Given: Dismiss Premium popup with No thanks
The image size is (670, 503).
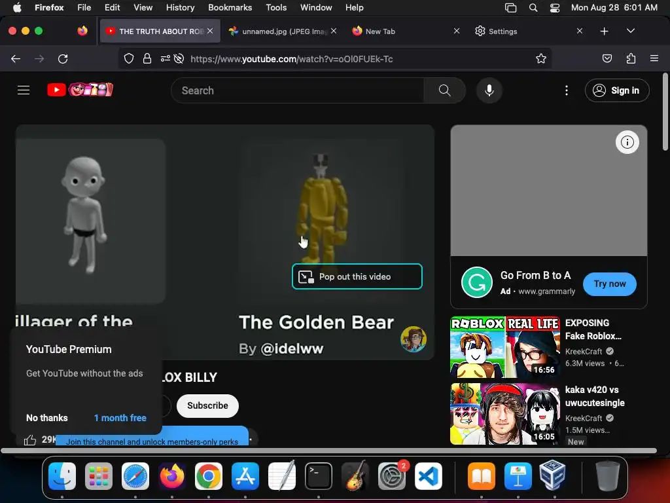Looking at the screenshot, I should coord(47,418).
